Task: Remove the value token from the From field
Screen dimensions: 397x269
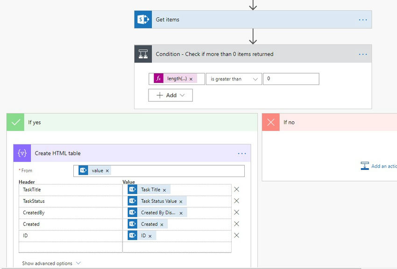Action: 107,171
